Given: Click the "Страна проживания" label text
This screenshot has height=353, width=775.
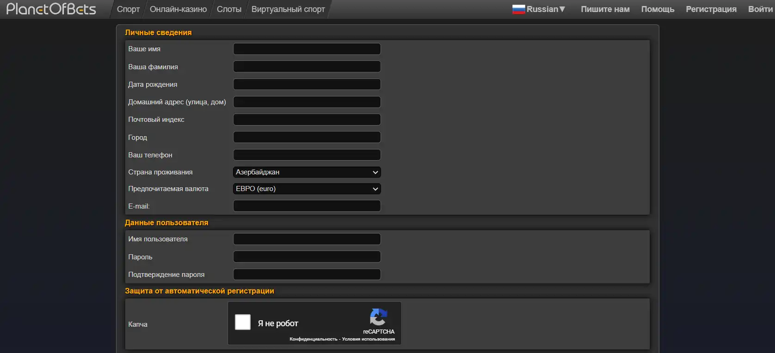Looking at the screenshot, I should [160, 172].
